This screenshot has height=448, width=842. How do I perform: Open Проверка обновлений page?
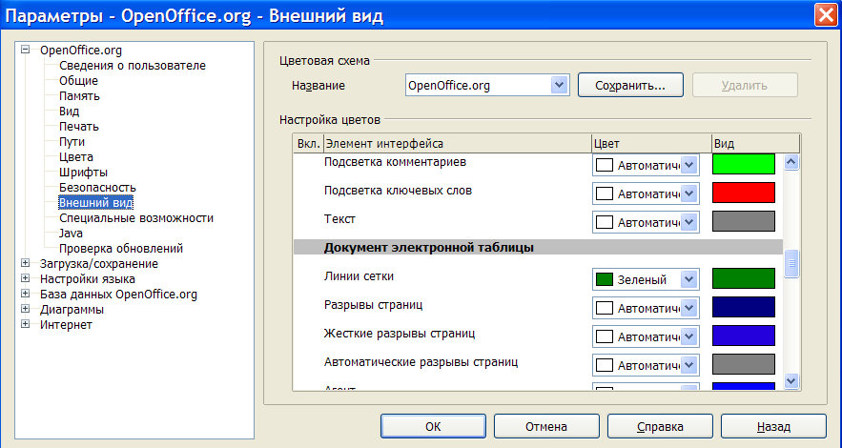tap(121, 249)
